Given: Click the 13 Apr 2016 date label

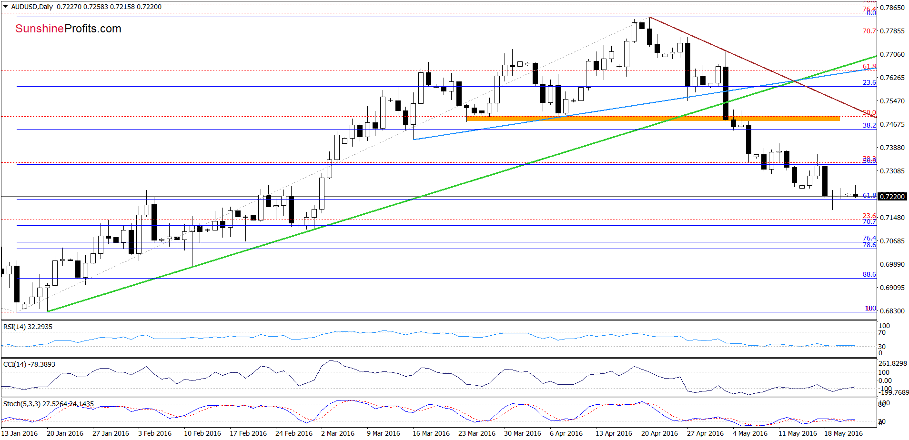Looking at the screenshot, I should click(x=614, y=433).
